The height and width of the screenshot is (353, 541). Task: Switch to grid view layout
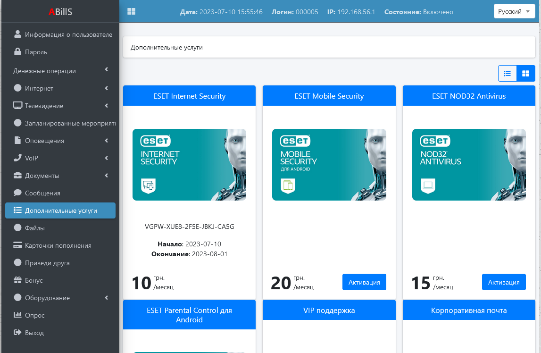coord(525,74)
